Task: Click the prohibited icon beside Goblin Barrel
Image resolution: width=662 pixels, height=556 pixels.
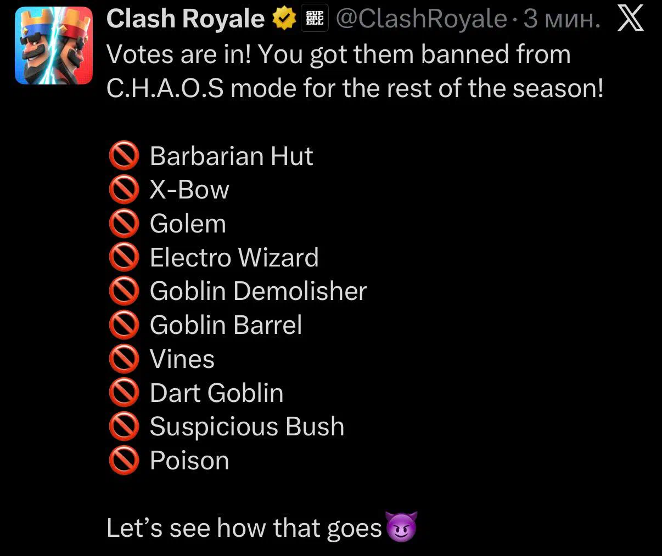Action: [x=124, y=326]
